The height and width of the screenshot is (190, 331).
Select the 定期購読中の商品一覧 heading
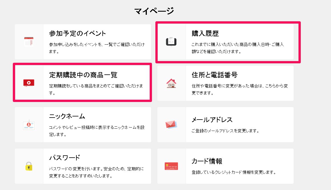(83, 75)
